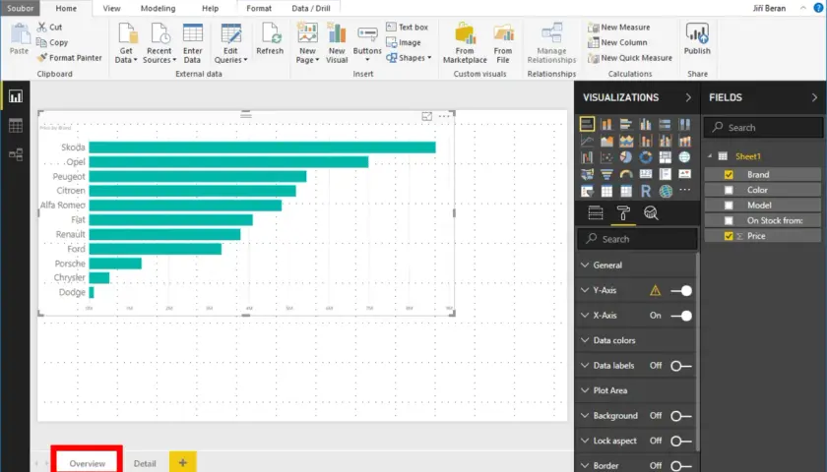
Task: Collapse the Fields pane arrow
Action: click(814, 97)
